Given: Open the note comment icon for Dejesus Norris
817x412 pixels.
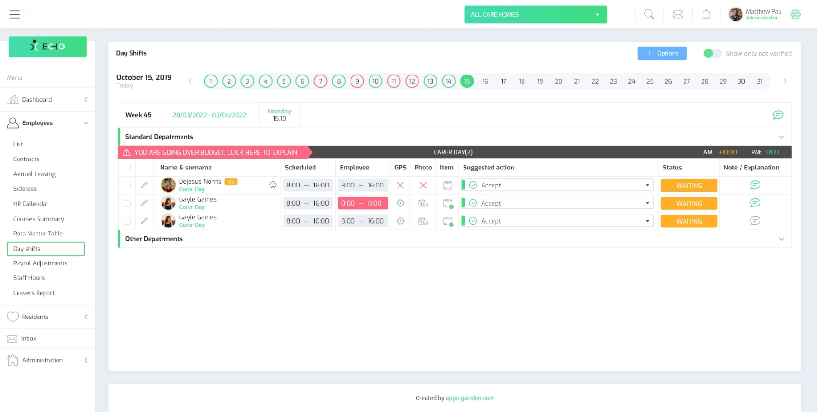Looking at the screenshot, I should pyautogui.click(x=755, y=185).
